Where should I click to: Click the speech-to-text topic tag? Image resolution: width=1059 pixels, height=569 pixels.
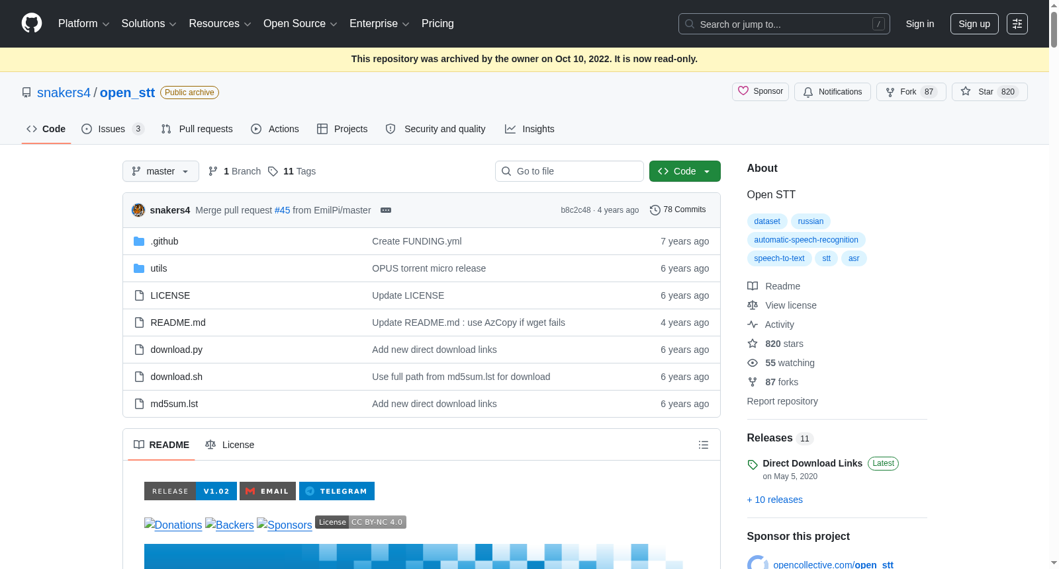(x=780, y=258)
